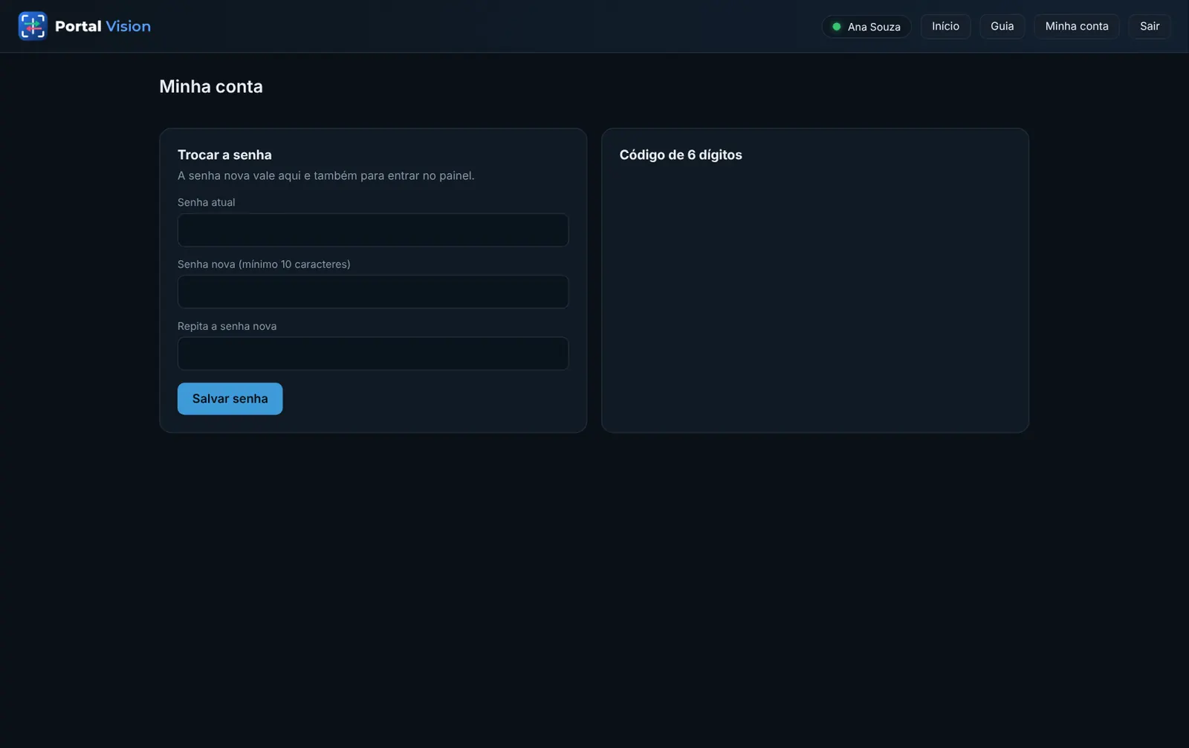The image size is (1189, 748).
Task: Click the Portal Vision logo icon
Action: (x=33, y=26)
